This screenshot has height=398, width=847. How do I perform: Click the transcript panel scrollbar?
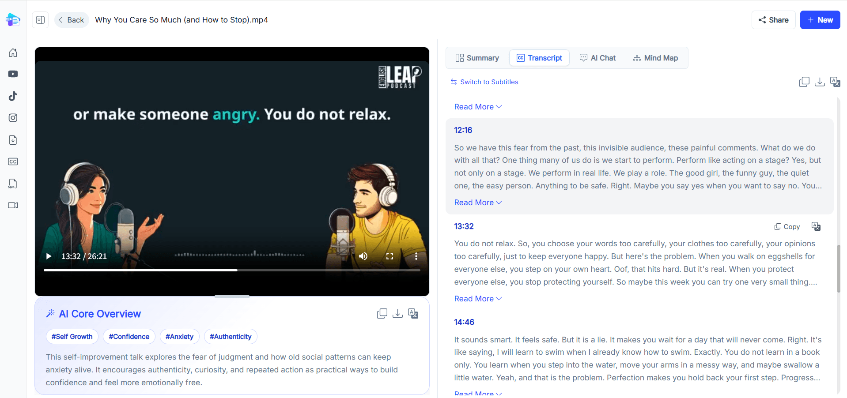[839, 268]
